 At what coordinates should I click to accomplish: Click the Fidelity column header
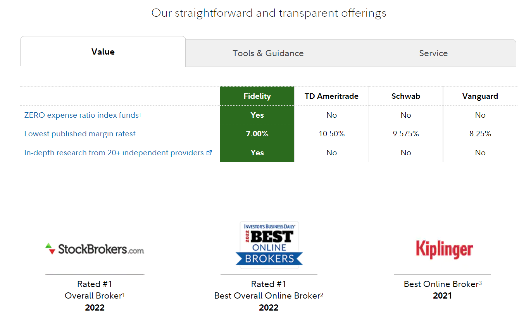(x=257, y=96)
